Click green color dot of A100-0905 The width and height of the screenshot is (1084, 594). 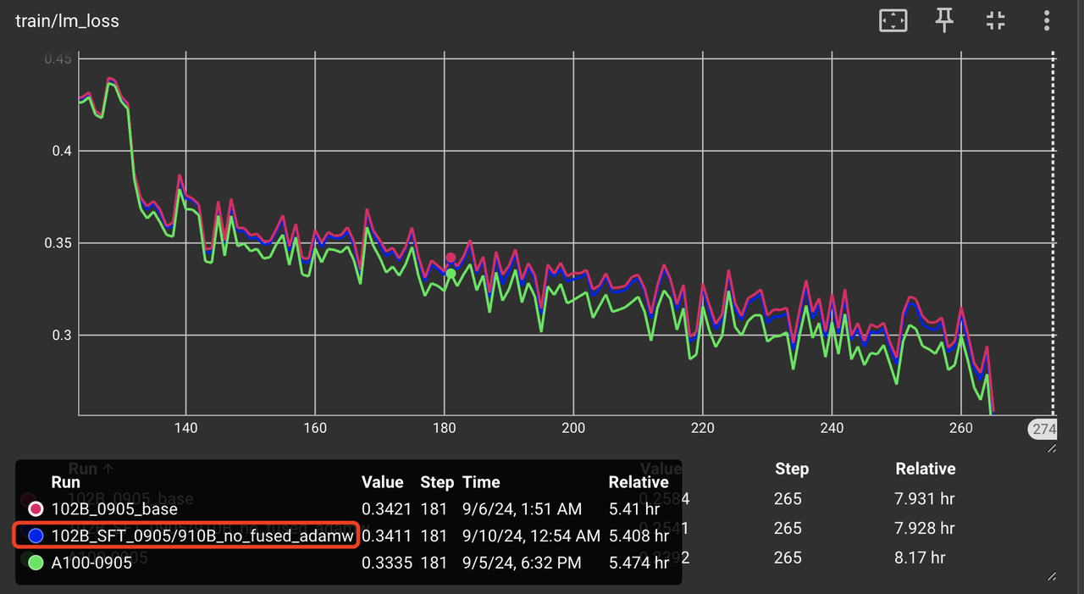coord(36,562)
